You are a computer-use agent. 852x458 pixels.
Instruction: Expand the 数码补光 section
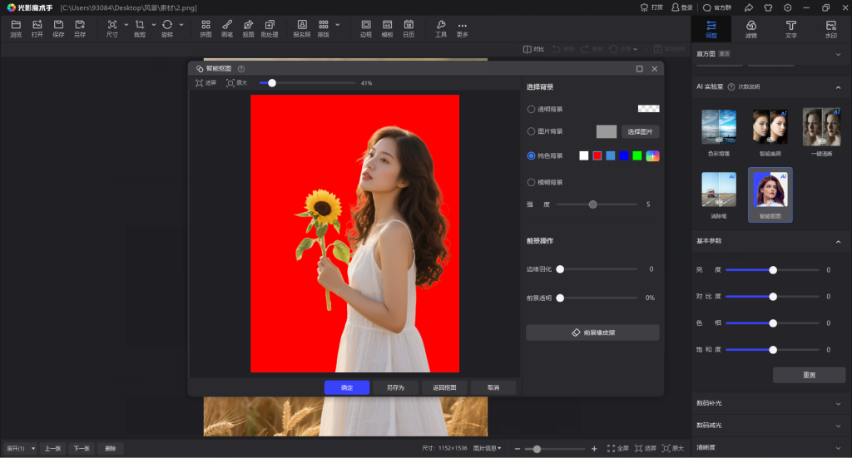point(837,403)
